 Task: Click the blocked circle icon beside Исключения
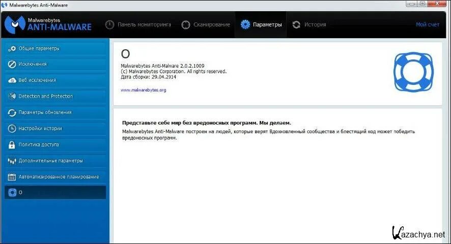12,65
